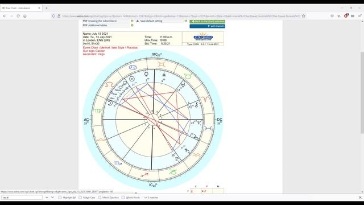Go back to the previous page
The width and height of the screenshot is (364, 205).
tap(5, 16)
